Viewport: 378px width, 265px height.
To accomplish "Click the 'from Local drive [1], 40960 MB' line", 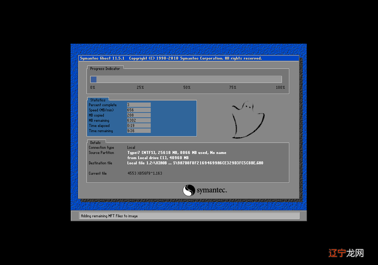I will click(x=158, y=158).
